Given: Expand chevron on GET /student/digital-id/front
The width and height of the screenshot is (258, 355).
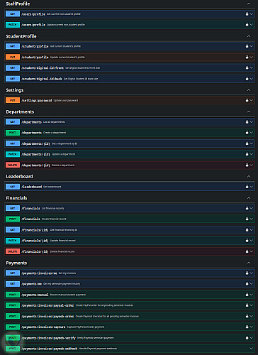Looking at the screenshot, I should 252,68.
